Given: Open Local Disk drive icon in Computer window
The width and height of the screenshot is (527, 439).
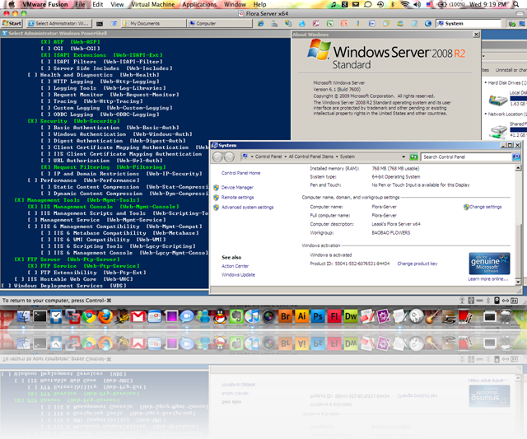Looking at the screenshot, I should click(497, 100).
